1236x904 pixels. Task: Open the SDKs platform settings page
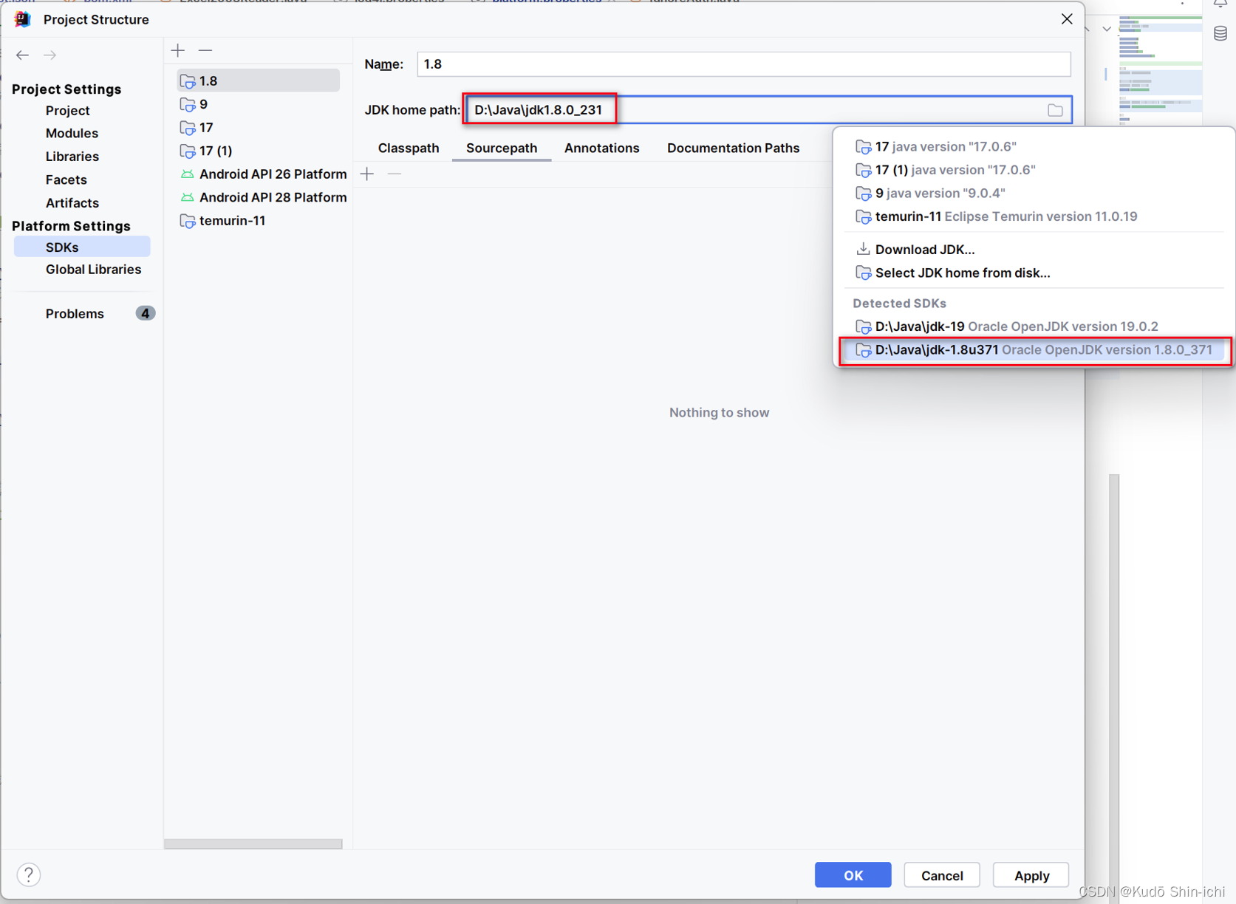pyautogui.click(x=82, y=247)
